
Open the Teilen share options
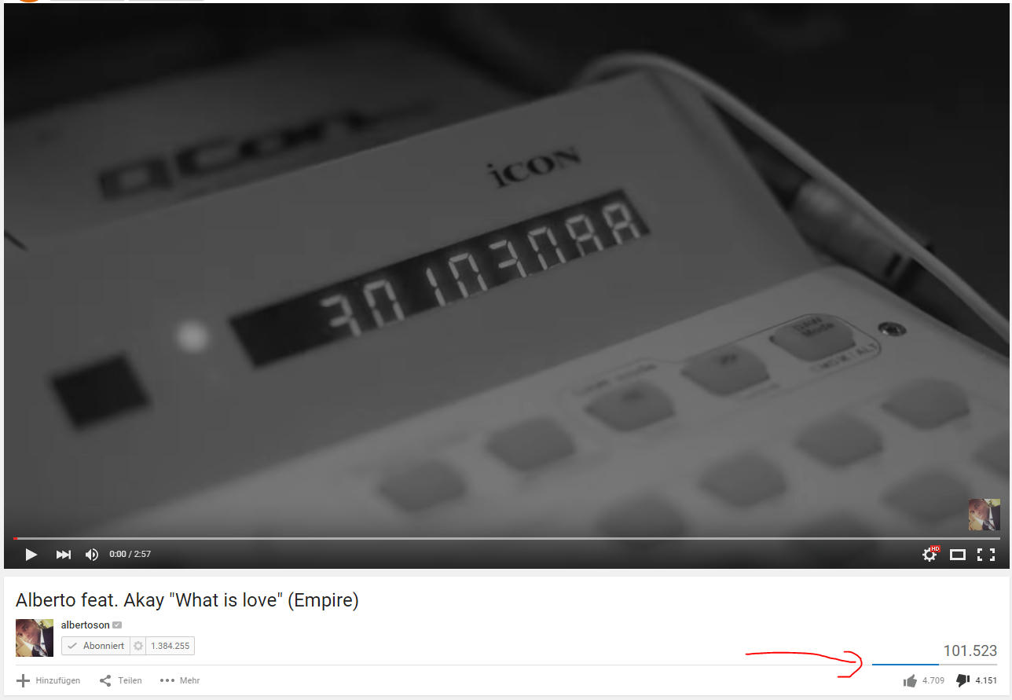tap(121, 680)
